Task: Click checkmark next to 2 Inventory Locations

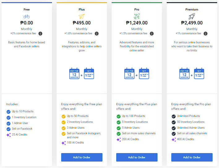Action: (x=63, y=122)
